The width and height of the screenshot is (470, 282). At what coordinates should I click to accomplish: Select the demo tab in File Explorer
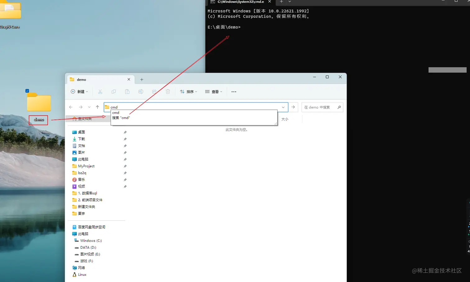[x=101, y=79]
